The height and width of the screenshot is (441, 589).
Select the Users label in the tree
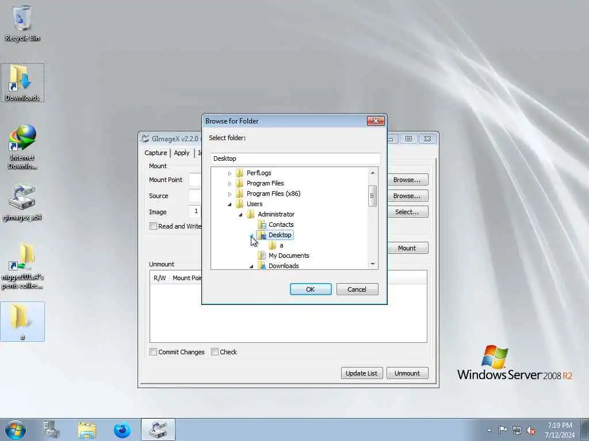pyautogui.click(x=254, y=204)
